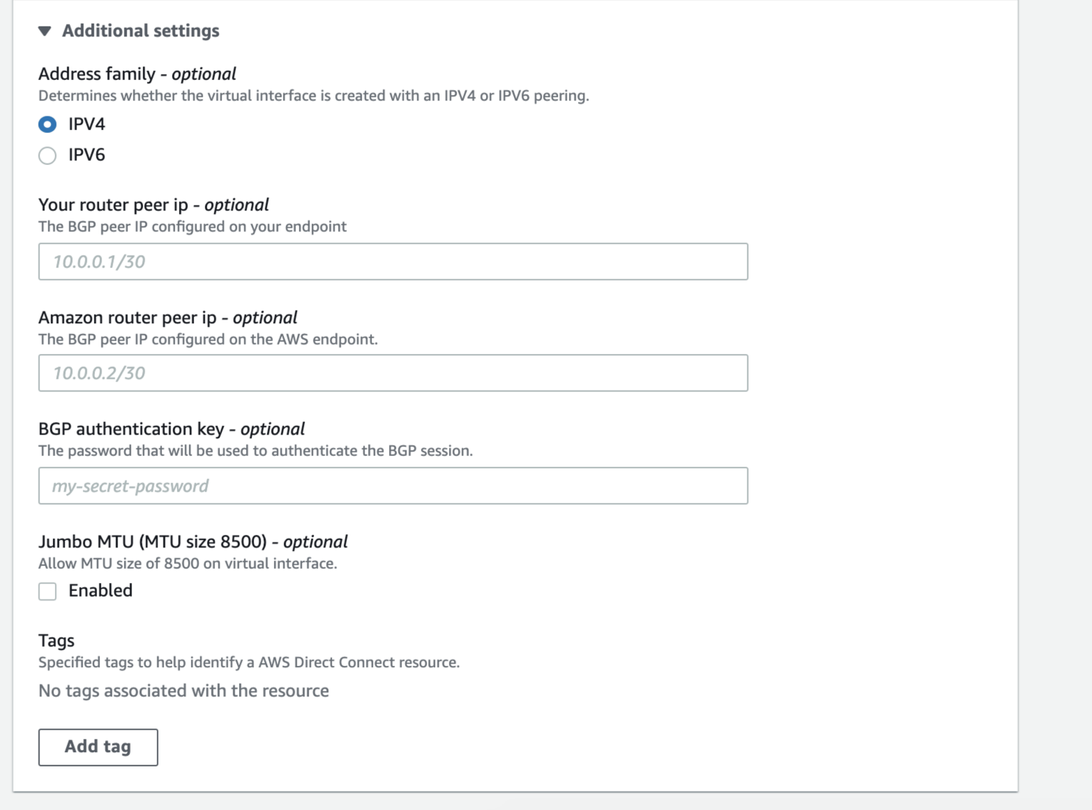Click the Additional settings heading text
This screenshot has width=1092, height=810.
141,31
